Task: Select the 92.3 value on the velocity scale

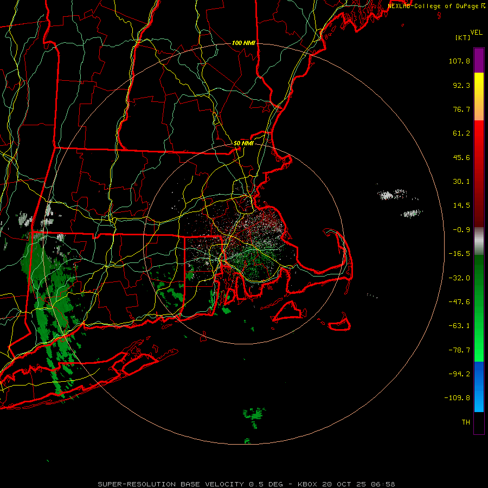Action: (x=461, y=85)
